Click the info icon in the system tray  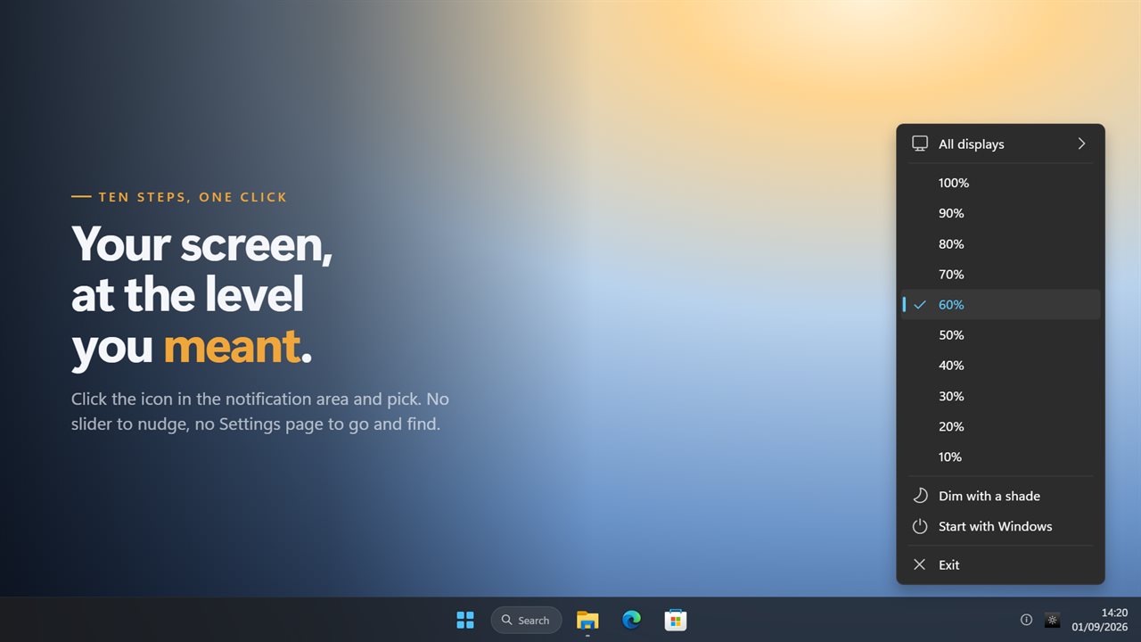1026,620
